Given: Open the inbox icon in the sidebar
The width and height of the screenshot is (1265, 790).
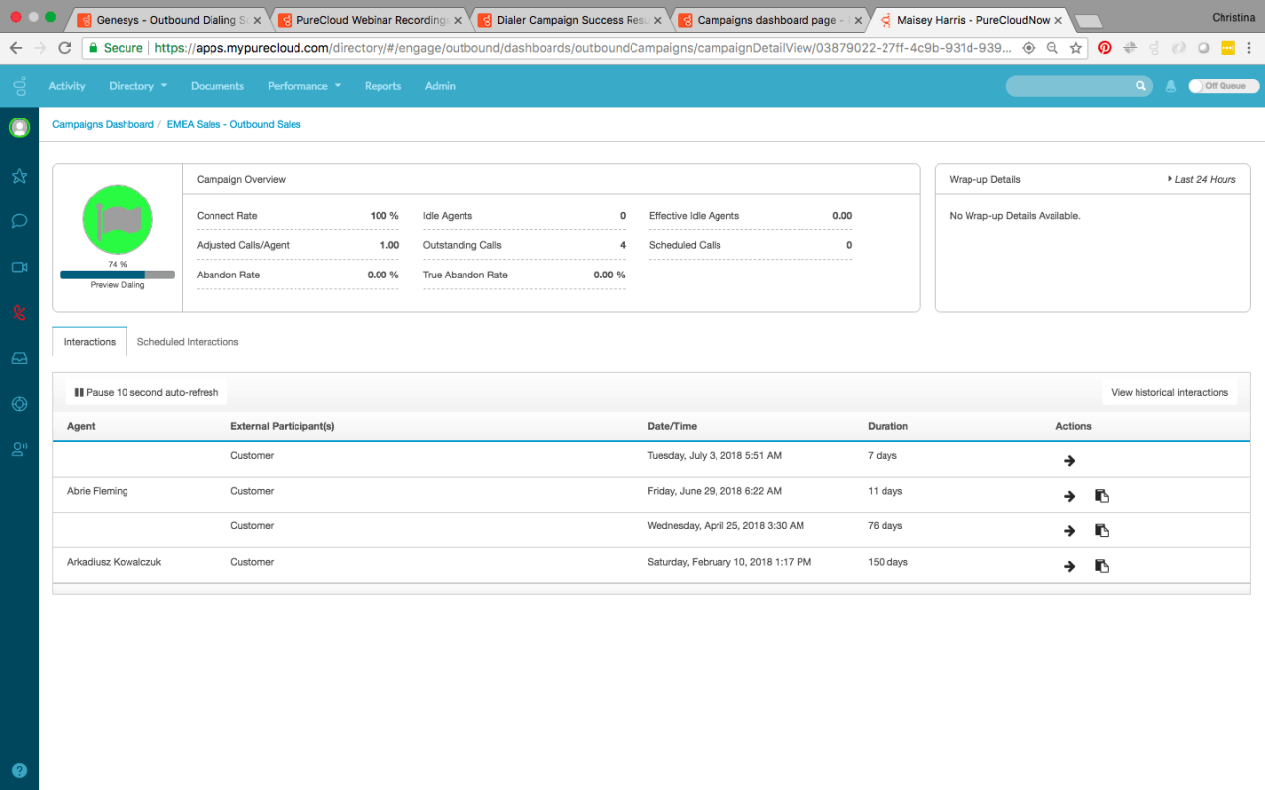Looking at the screenshot, I should pyautogui.click(x=19, y=357).
